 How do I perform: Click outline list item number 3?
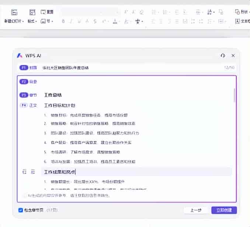pyautogui.click(x=92, y=133)
